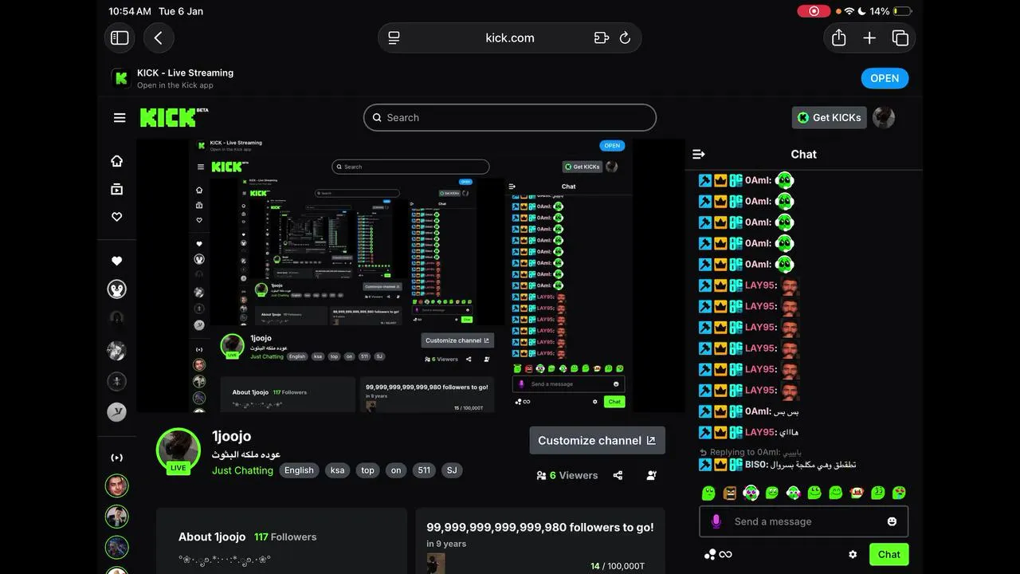Open the recommended live section icon in sidebar

[x=117, y=458]
